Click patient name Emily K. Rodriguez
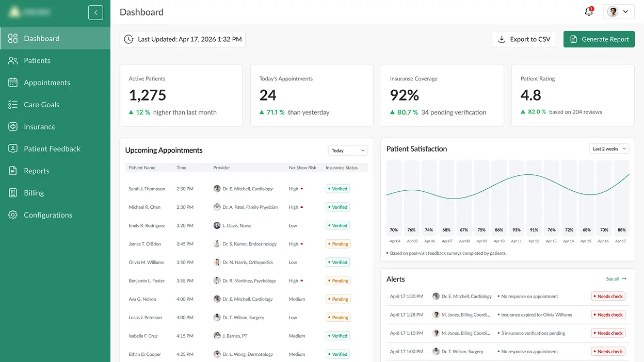644x362 pixels. click(147, 226)
